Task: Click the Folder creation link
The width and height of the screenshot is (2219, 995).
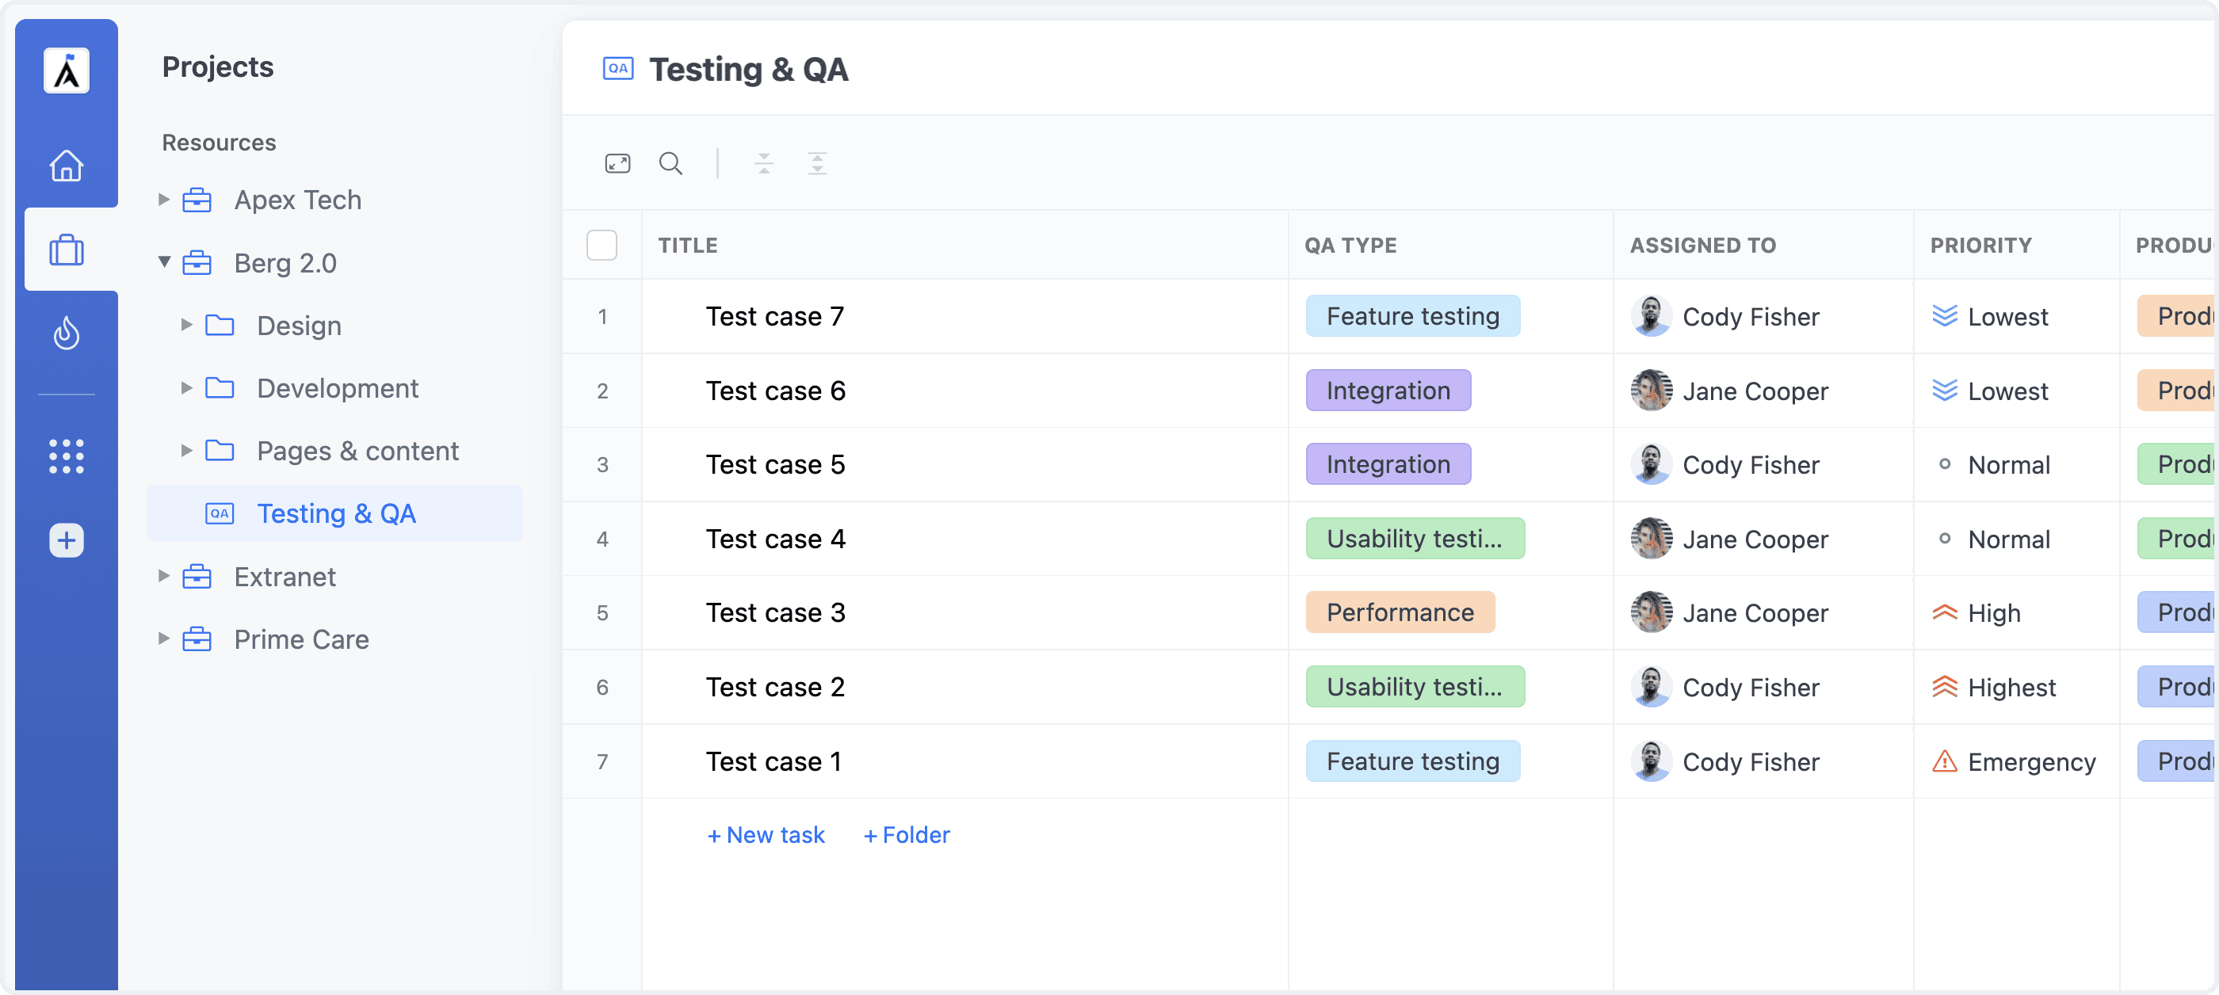Action: point(905,834)
